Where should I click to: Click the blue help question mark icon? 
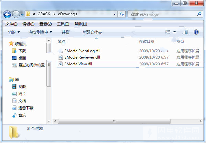point(196,32)
